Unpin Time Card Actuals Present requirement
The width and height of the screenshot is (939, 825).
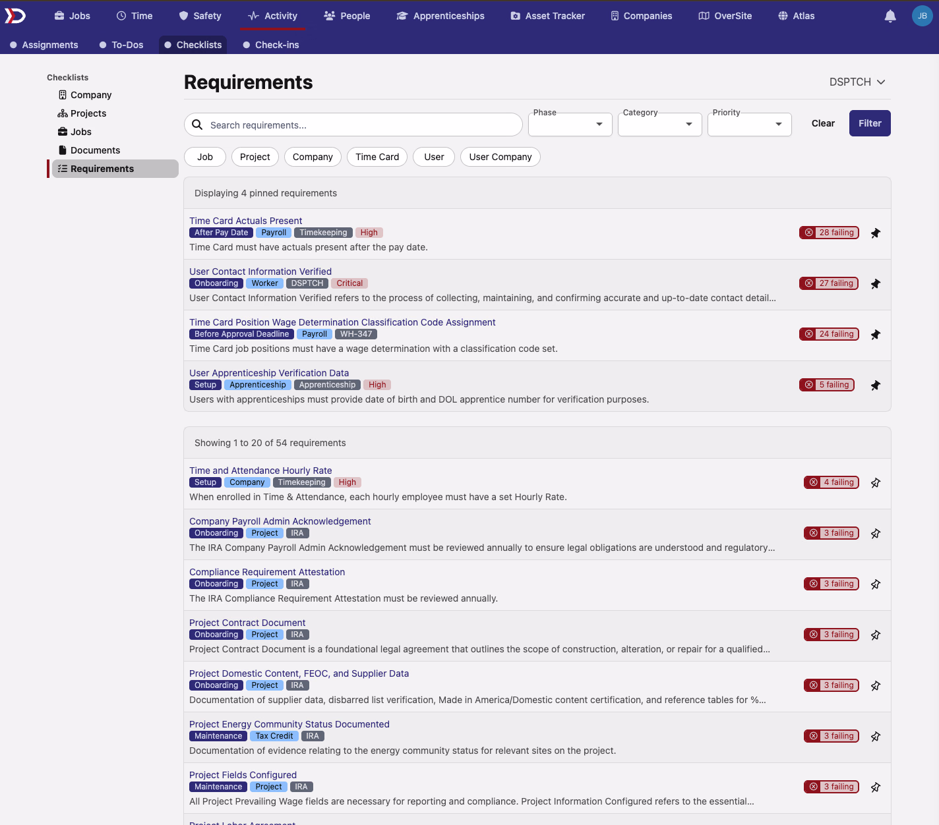[876, 233]
